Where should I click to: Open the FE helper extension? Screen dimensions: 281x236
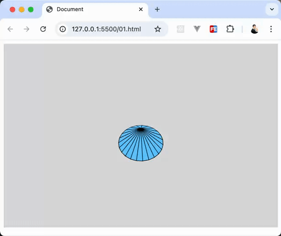pyautogui.click(x=213, y=29)
